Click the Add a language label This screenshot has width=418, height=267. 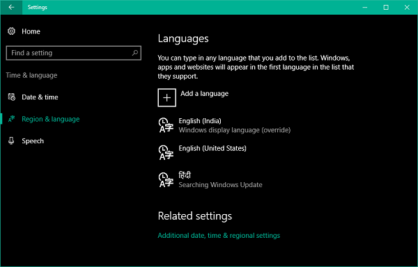204,94
